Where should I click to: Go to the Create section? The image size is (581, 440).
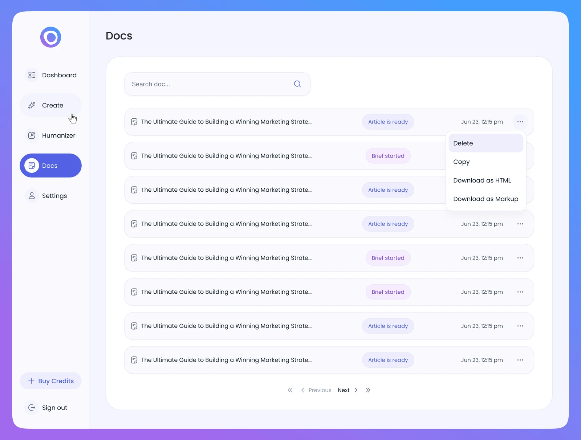(50, 105)
